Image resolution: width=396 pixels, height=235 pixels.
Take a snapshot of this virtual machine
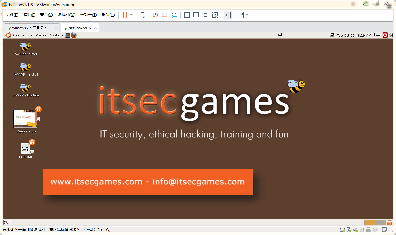click(155, 15)
